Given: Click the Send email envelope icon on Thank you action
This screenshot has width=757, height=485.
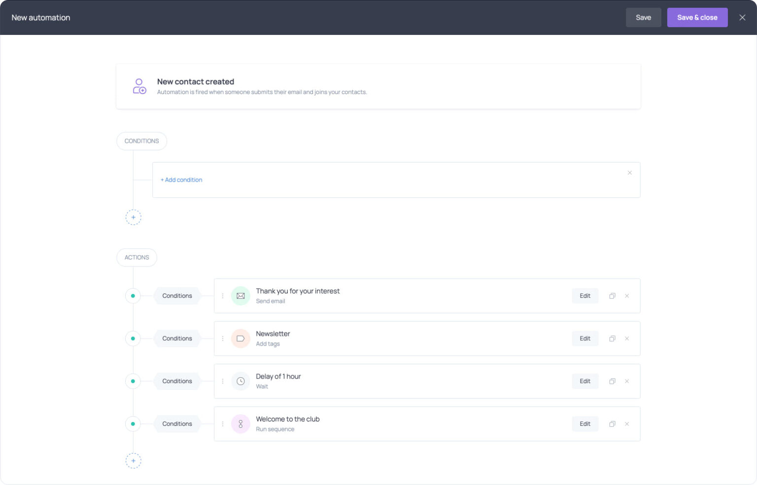Looking at the screenshot, I should [x=241, y=295].
